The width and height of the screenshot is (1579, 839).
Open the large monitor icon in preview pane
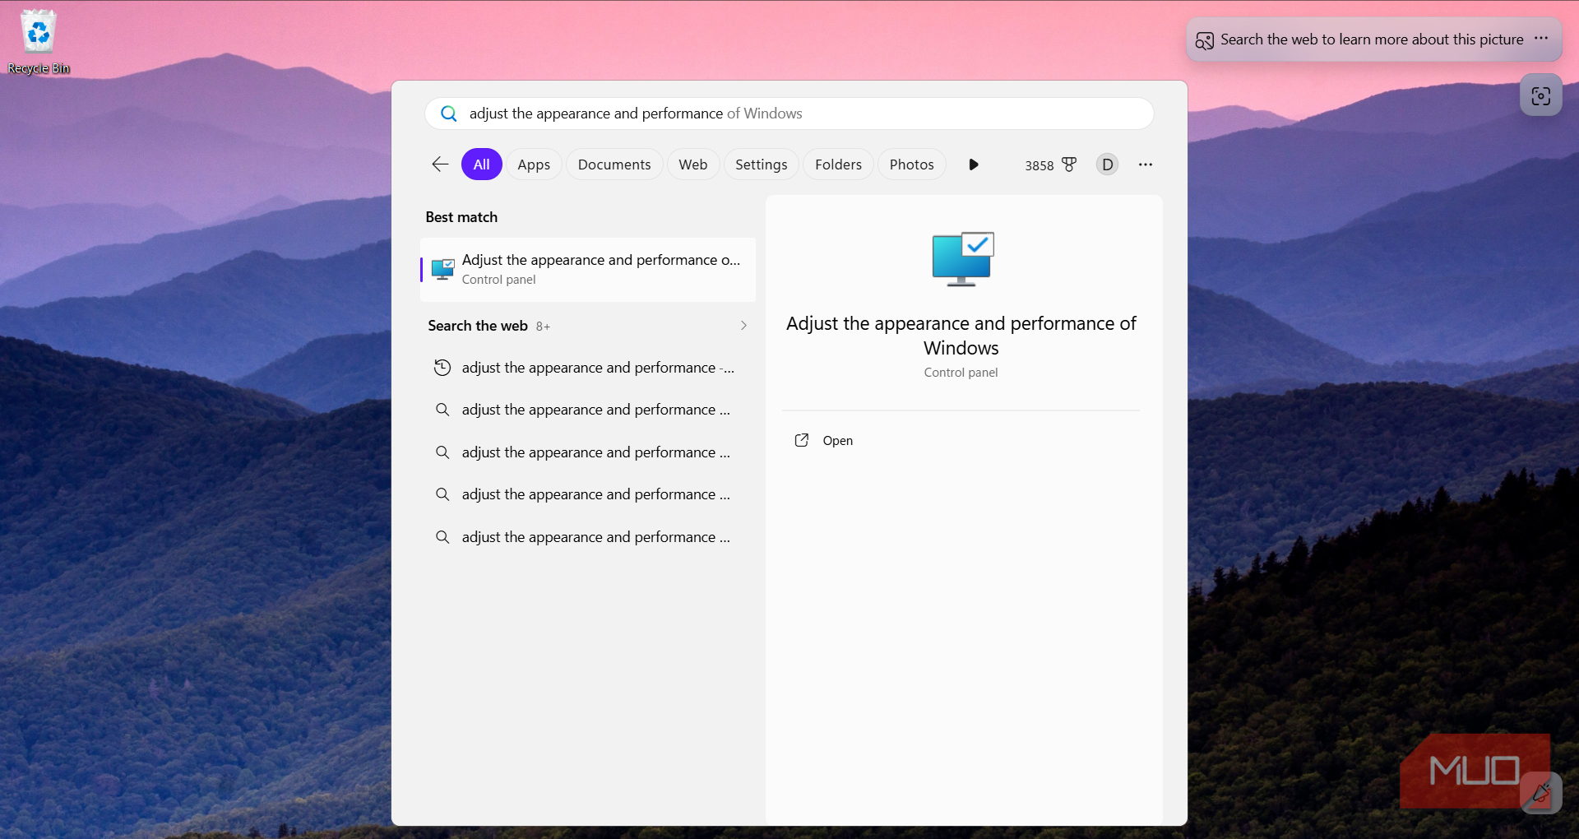(x=962, y=259)
